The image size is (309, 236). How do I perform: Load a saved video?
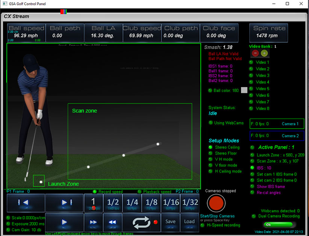(189, 222)
